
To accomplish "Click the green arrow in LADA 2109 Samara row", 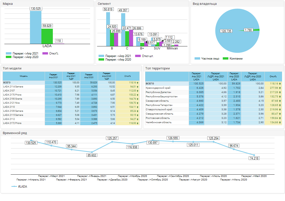I will click(x=137, y=111).
